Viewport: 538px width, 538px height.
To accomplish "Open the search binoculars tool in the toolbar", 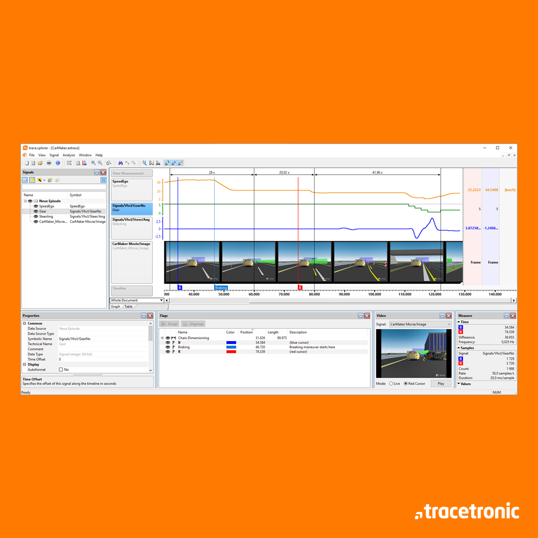I will (x=120, y=163).
